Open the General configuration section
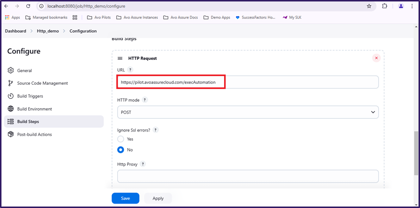This screenshot has height=208, width=420. [24, 71]
